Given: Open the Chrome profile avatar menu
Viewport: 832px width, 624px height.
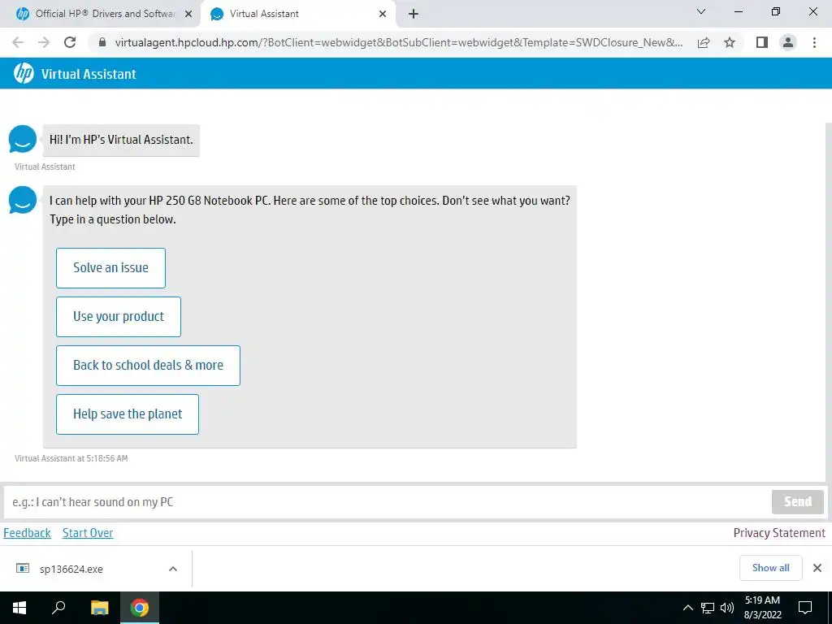Looking at the screenshot, I should [788, 42].
